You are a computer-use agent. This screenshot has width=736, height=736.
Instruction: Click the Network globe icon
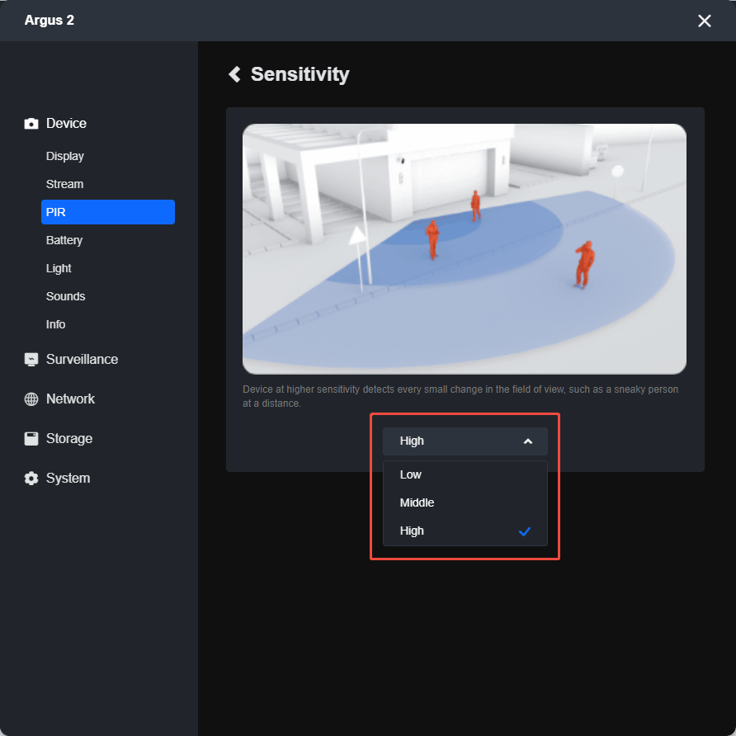point(31,399)
